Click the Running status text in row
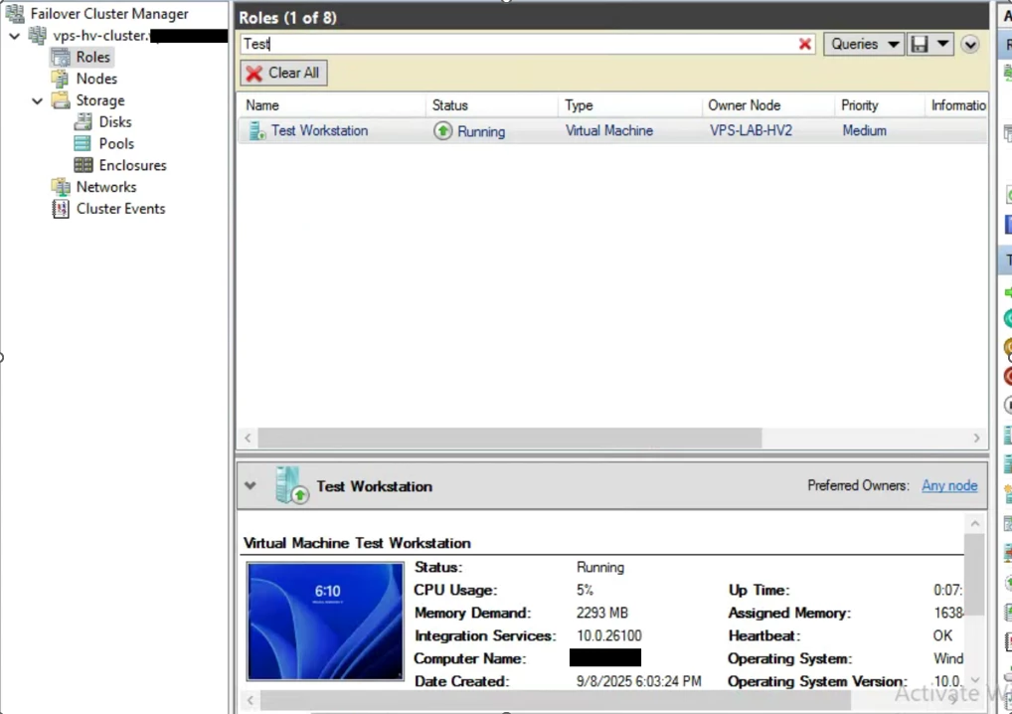The height and width of the screenshot is (714, 1012). [481, 131]
